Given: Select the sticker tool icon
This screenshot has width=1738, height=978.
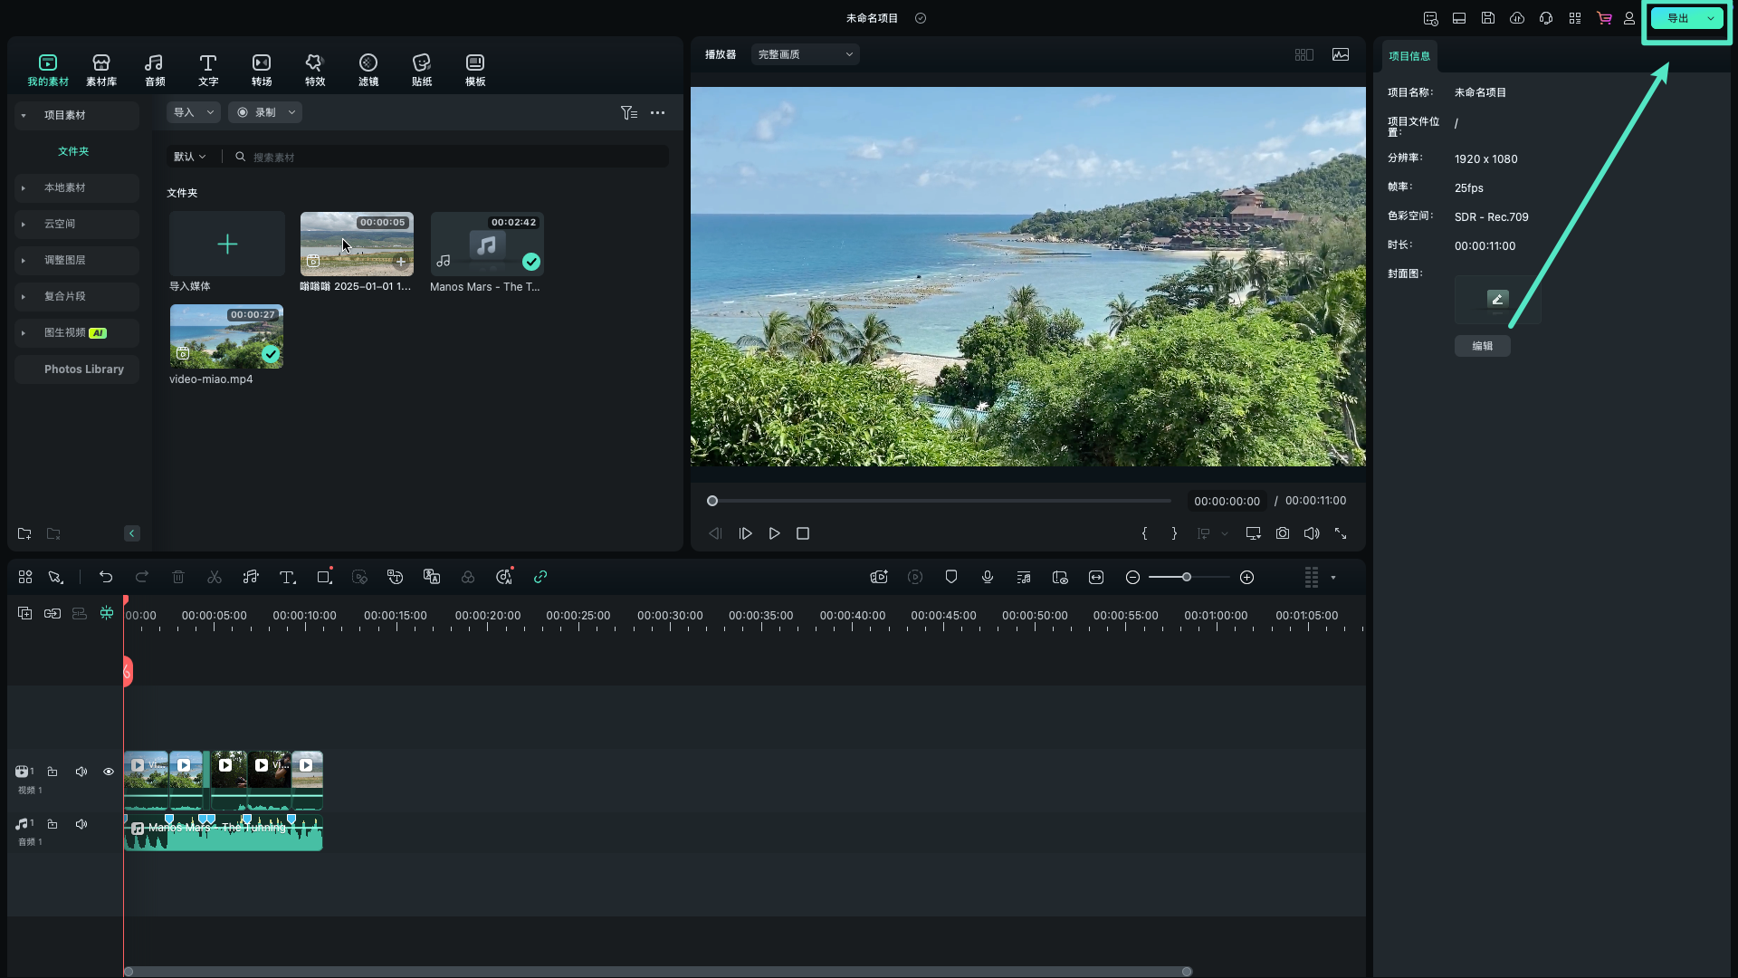Looking at the screenshot, I should coord(421,68).
